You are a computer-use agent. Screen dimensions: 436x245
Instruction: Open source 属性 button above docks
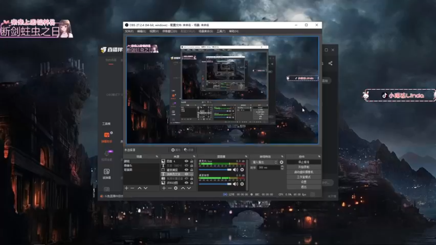click(175, 150)
